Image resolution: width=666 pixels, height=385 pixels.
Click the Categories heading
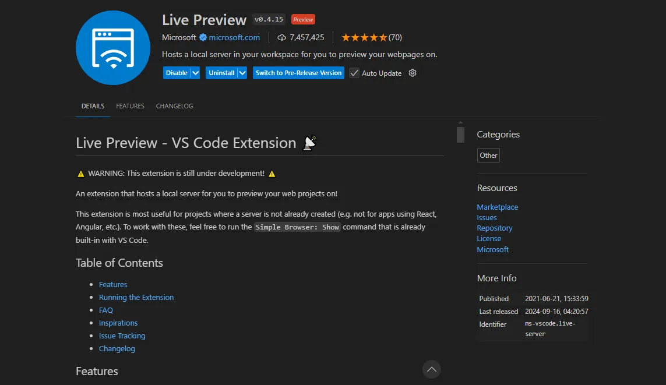point(498,134)
